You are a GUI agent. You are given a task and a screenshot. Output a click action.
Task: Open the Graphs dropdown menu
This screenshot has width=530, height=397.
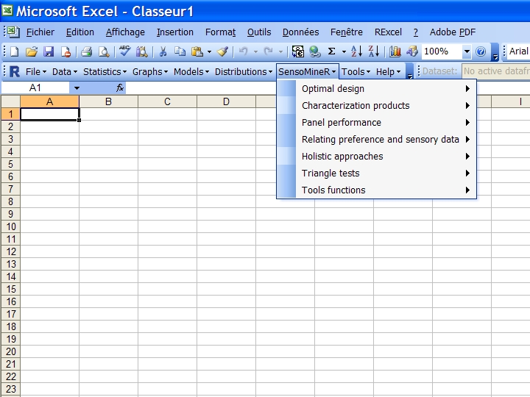click(150, 72)
